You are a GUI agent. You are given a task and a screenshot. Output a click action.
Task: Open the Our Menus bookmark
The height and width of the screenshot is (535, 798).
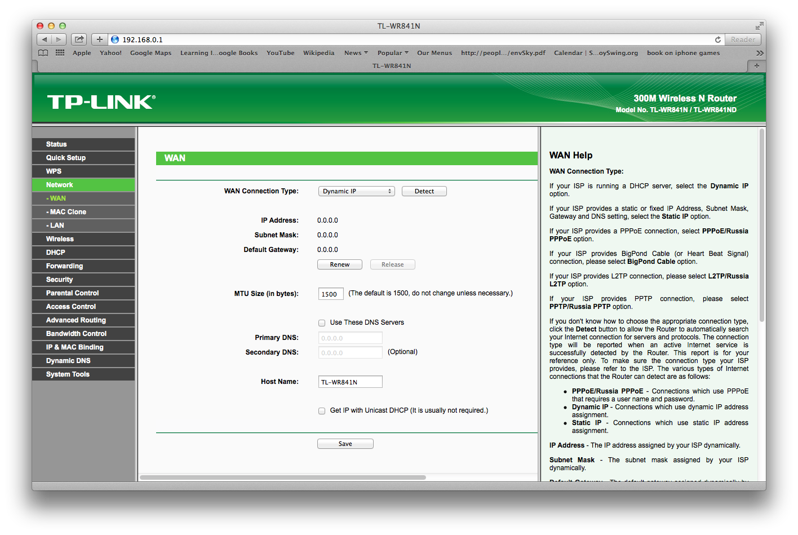tap(435, 53)
